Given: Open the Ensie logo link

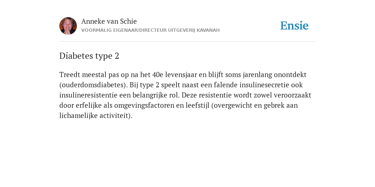Looking at the screenshot, I should (294, 26).
